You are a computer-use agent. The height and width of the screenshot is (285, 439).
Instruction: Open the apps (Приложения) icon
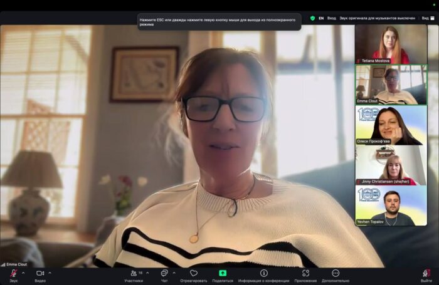pos(305,274)
